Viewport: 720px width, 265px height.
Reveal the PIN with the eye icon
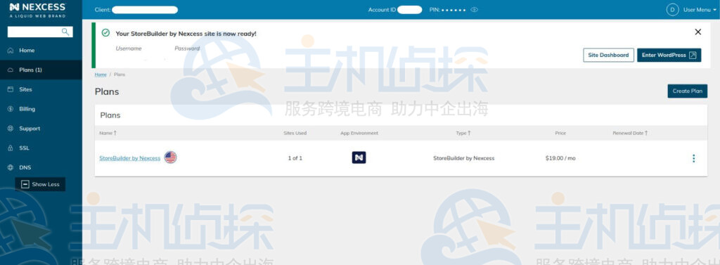pos(475,10)
